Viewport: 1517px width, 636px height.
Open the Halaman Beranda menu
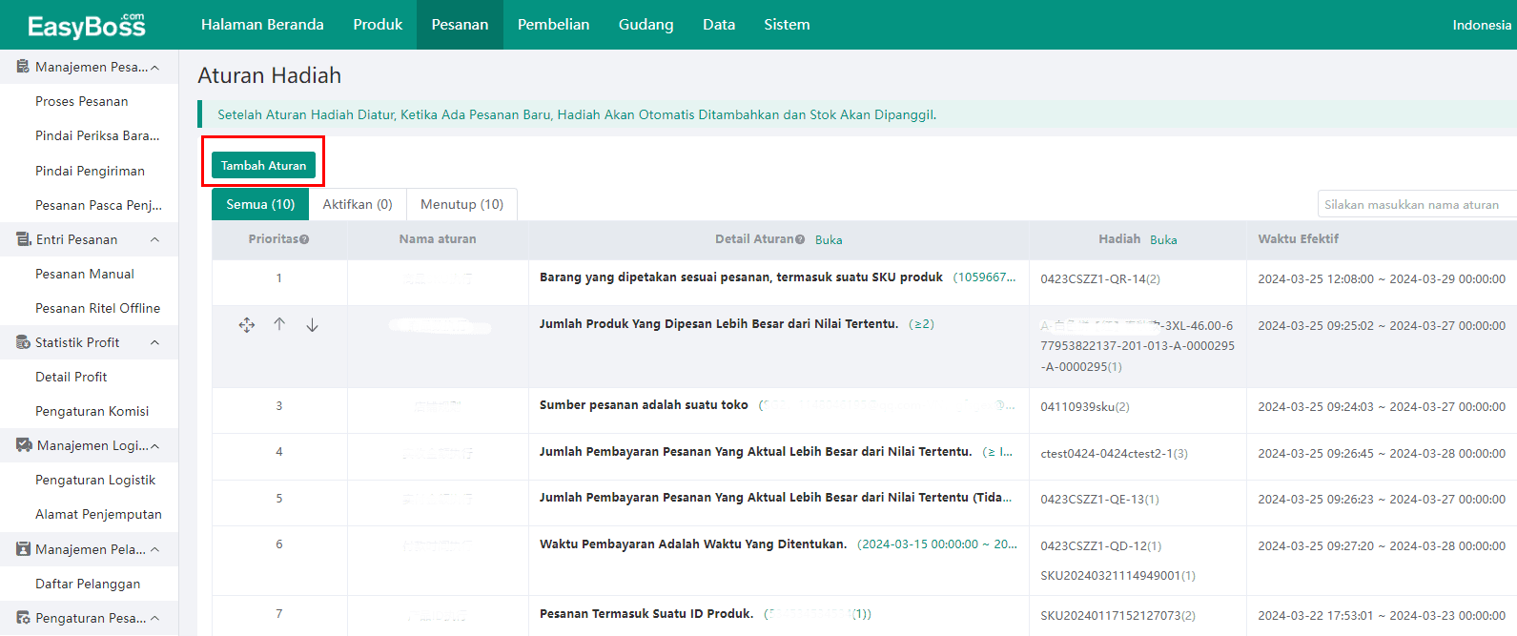pyautogui.click(x=262, y=25)
